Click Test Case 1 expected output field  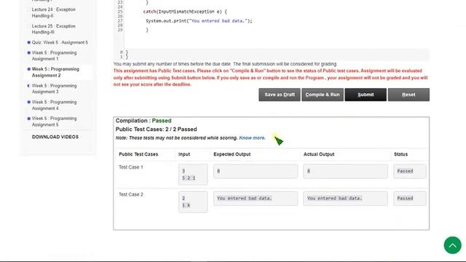(x=256, y=171)
